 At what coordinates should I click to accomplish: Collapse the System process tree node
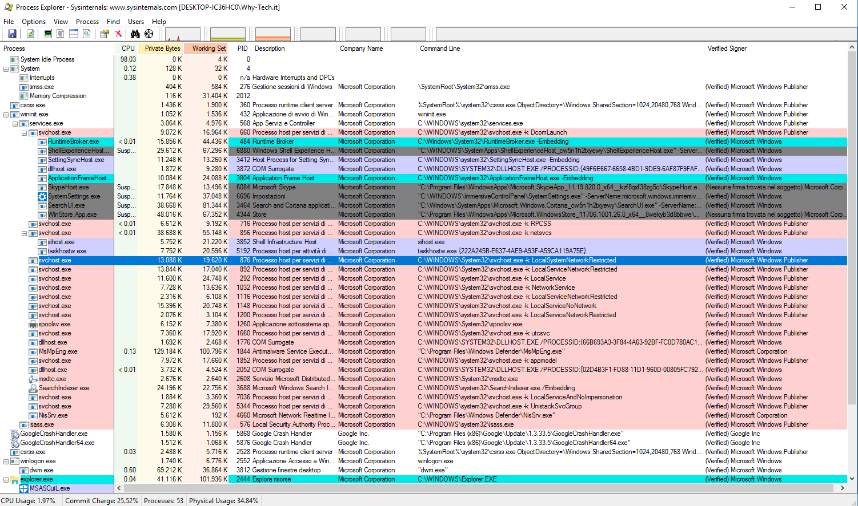pos(6,68)
